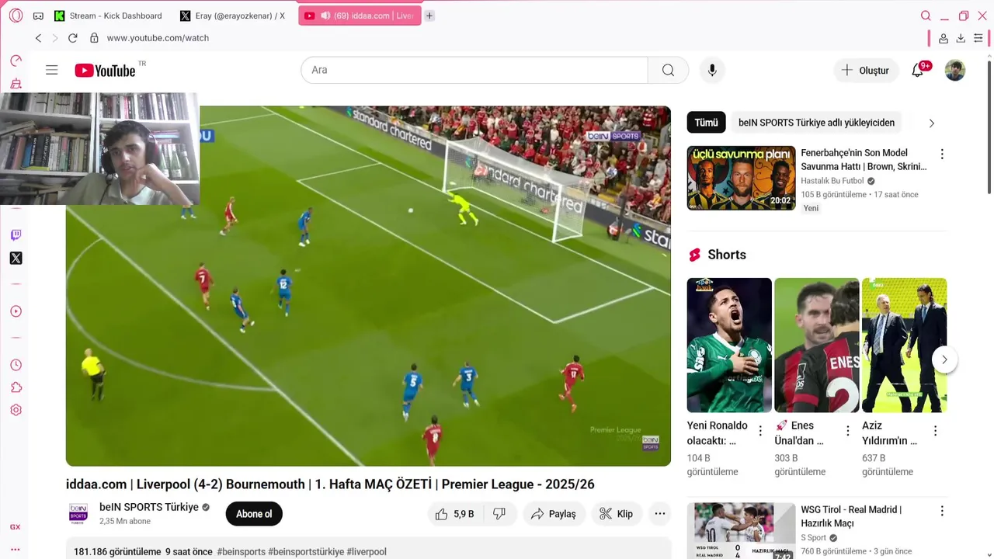
Task: Open a new browser tab
Action: pyautogui.click(x=429, y=16)
